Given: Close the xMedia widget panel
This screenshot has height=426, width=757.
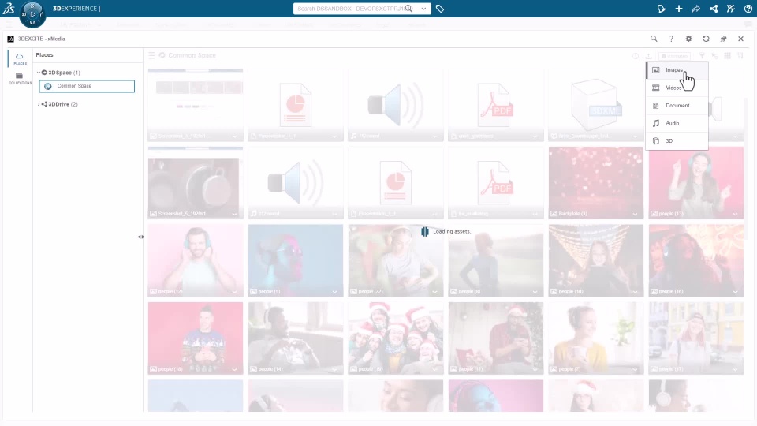Looking at the screenshot, I should coord(740,39).
